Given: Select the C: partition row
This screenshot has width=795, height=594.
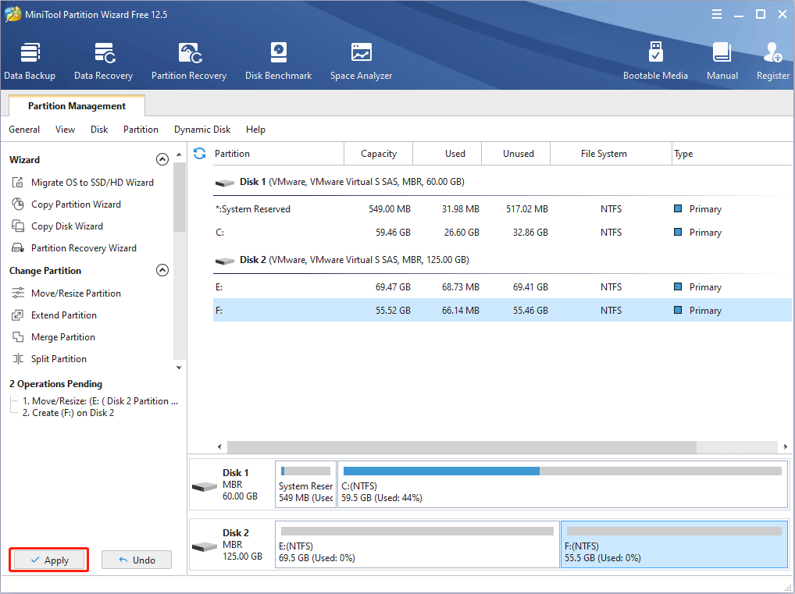Looking at the screenshot, I should [502, 232].
